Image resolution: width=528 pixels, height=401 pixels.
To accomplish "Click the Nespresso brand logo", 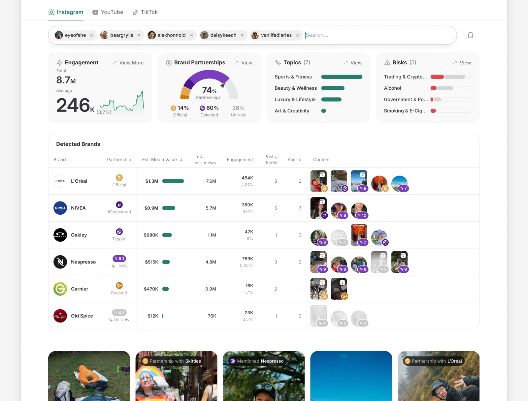I will coord(60,262).
